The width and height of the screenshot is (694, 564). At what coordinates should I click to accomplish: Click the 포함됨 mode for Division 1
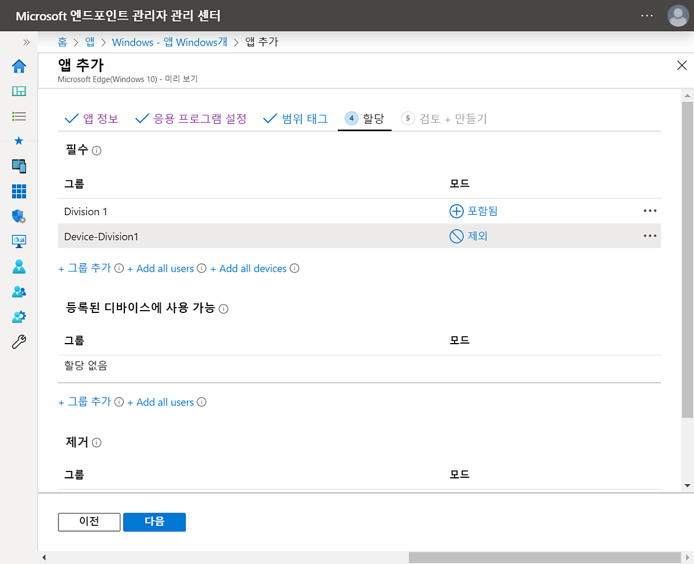(x=474, y=211)
